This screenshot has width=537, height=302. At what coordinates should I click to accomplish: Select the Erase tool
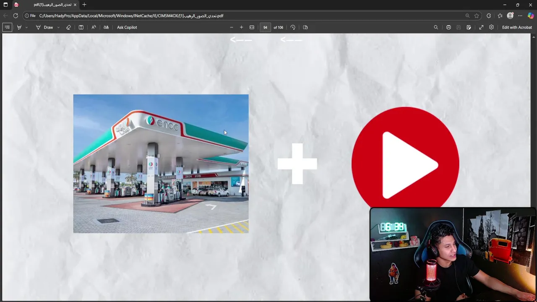click(68, 27)
